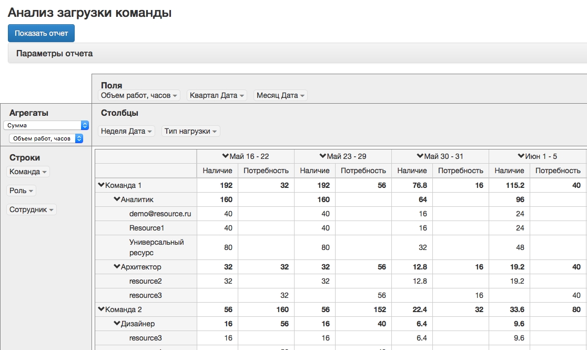The image size is (587, 350).
Task: Collapse the Команда 1 row
Action: click(102, 185)
